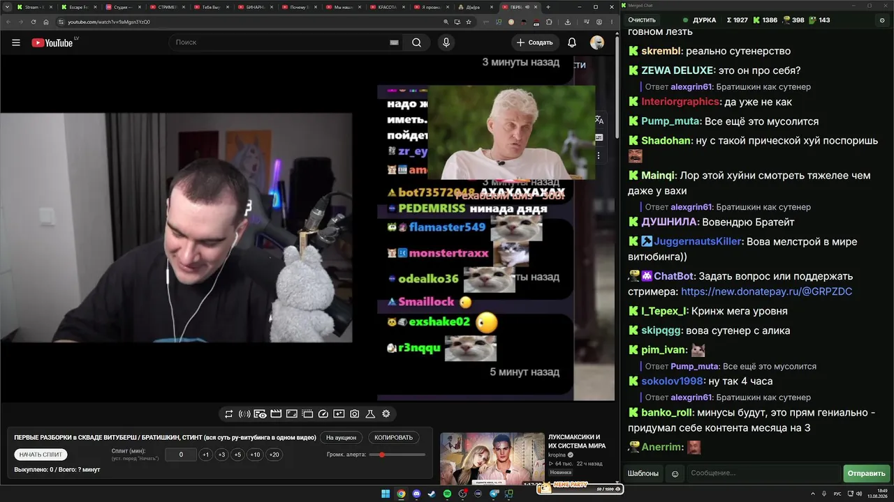Start voice search with the microphone
The image size is (894, 502).
tap(446, 43)
